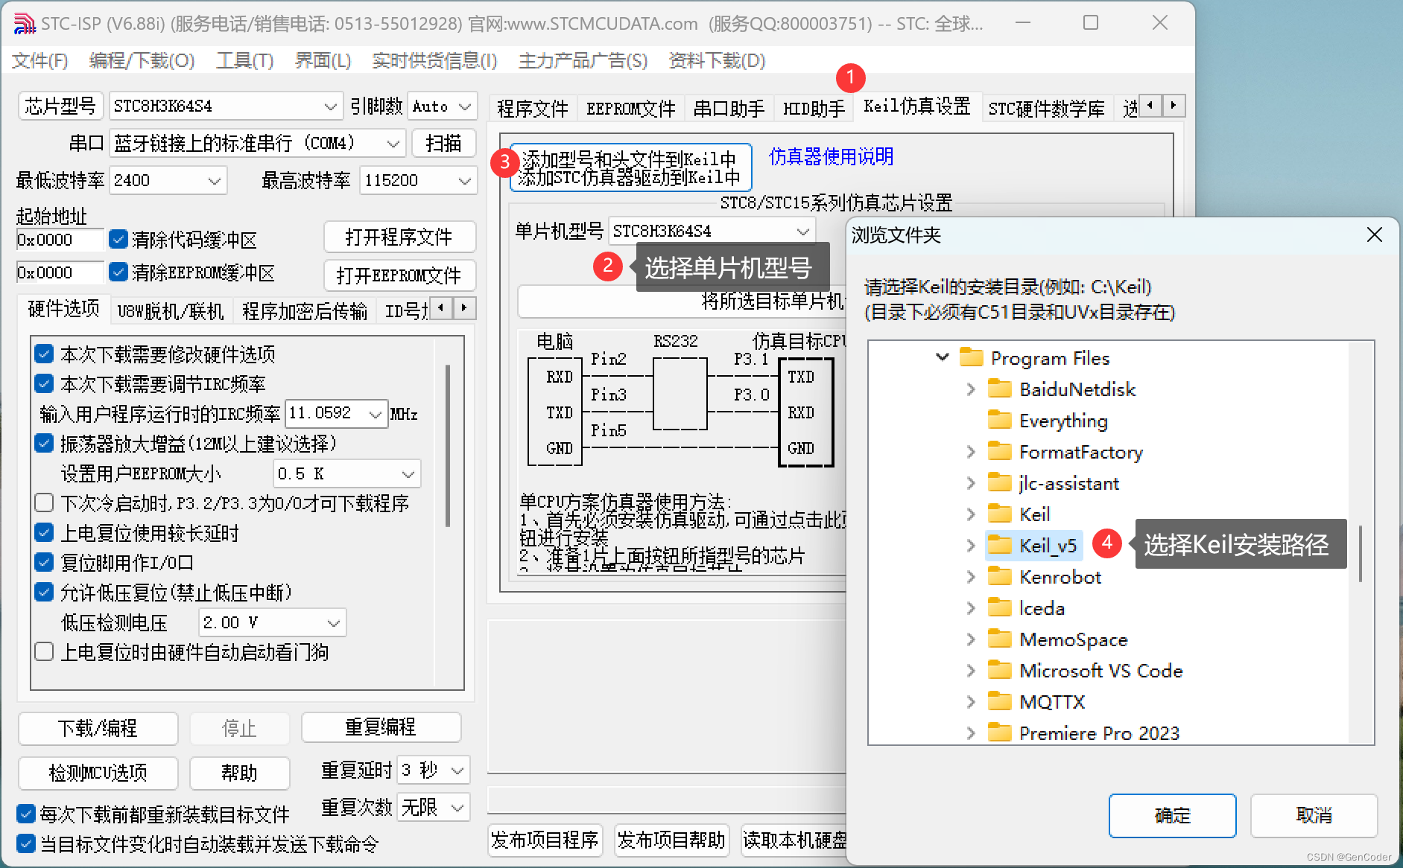Close the 浏览文件夹 dialog
The image size is (1403, 868).
click(1374, 235)
